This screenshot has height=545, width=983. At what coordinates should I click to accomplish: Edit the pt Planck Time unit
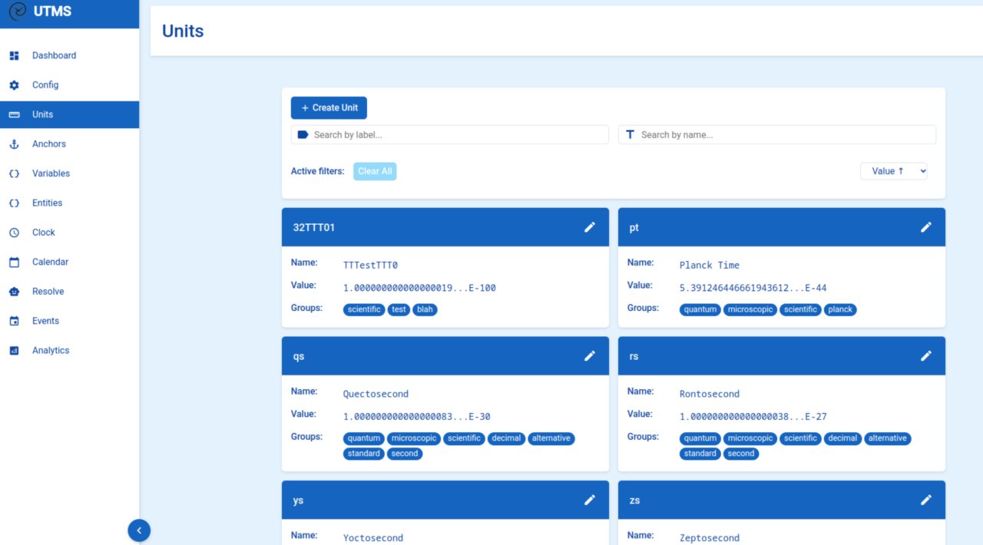tap(926, 227)
